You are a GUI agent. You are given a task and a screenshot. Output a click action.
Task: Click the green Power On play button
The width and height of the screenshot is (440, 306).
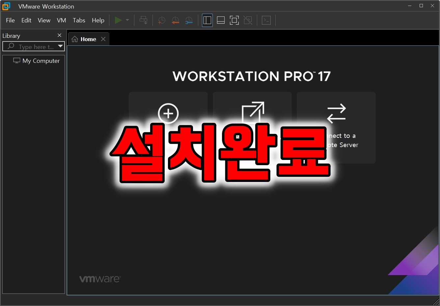pyautogui.click(x=118, y=20)
